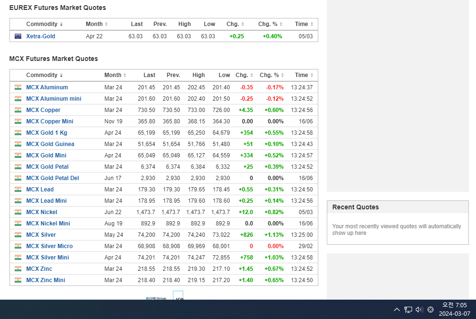Click the flag icon beside MCX Gold Petal
This screenshot has height=319, width=476.
pyautogui.click(x=18, y=167)
